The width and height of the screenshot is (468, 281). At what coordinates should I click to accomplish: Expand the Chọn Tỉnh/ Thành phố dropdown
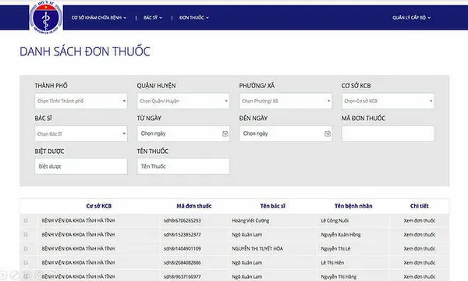81,101
